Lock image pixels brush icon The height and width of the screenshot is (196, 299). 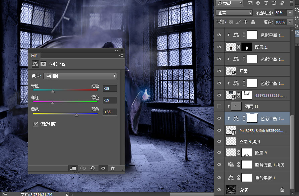[238, 22]
